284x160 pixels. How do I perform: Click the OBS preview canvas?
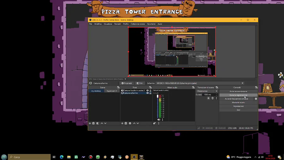point(172,52)
